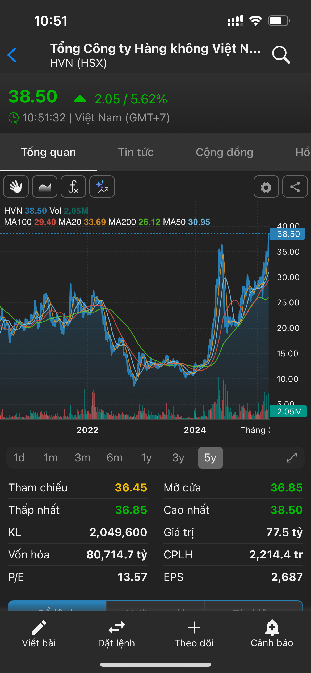Tap the Vol 2,05M legend
The height and width of the screenshot is (673, 311).
point(69,211)
